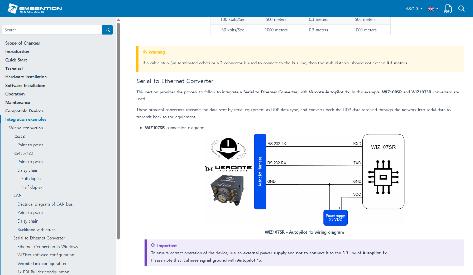
Task: Go to Quick Start section
Action: 16,60
